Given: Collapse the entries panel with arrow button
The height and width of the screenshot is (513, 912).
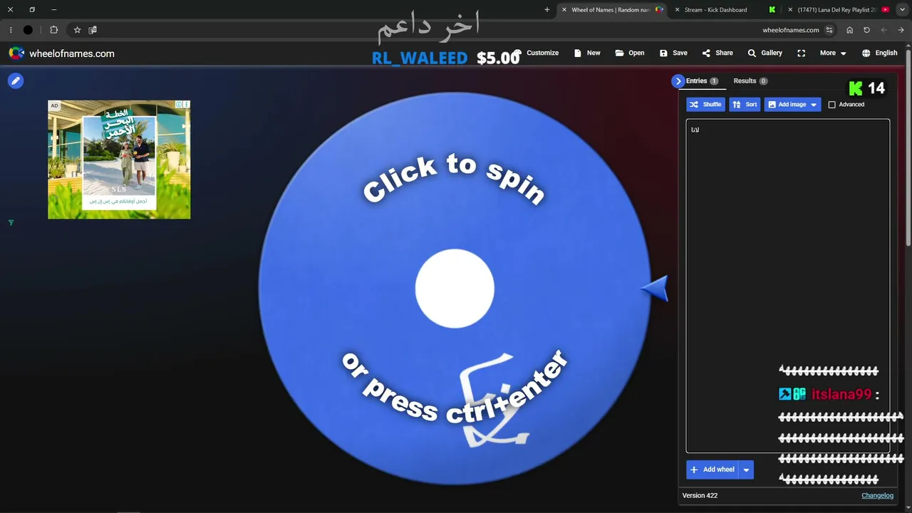Looking at the screenshot, I should pos(678,81).
